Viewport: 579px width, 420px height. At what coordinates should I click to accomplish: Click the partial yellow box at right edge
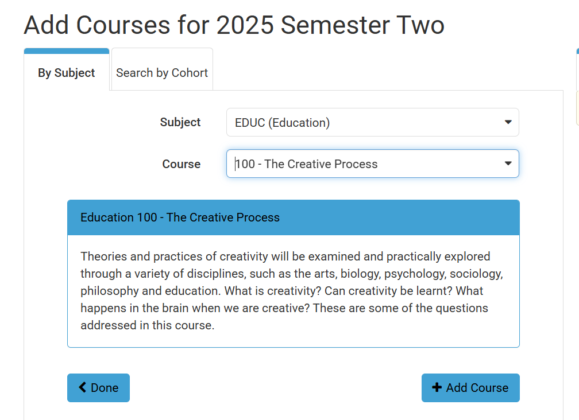[577, 109]
